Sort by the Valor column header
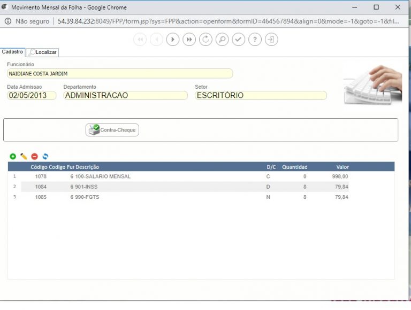The image size is (411, 310). point(342,167)
